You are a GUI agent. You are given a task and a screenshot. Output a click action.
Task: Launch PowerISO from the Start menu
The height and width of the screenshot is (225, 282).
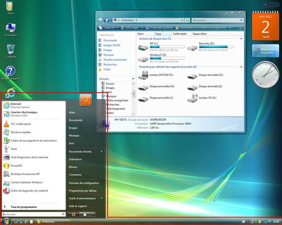click(x=33, y=166)
